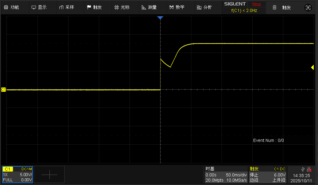Click the round fullscreen toggle icon
The height and width of the screenshot is (185, 318).
308,8
